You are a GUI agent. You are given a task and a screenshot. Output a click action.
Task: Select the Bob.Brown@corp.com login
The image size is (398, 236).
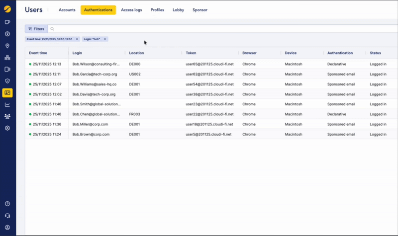91,134
